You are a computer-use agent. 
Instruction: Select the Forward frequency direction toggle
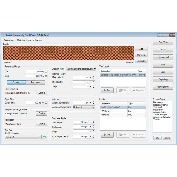[x=16, y=82]
